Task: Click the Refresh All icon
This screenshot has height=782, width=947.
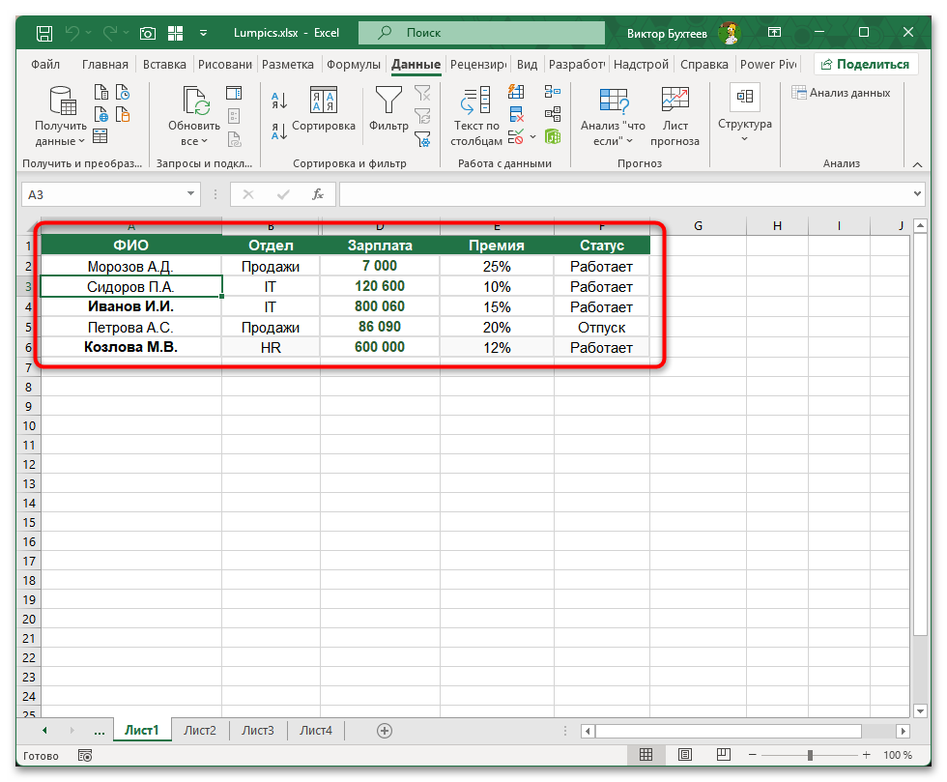Action: tap(195, 101)
